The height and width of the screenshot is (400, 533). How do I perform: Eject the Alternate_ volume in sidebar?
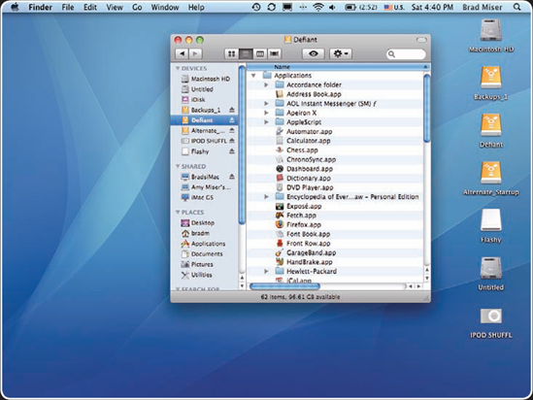pos(232,130)
